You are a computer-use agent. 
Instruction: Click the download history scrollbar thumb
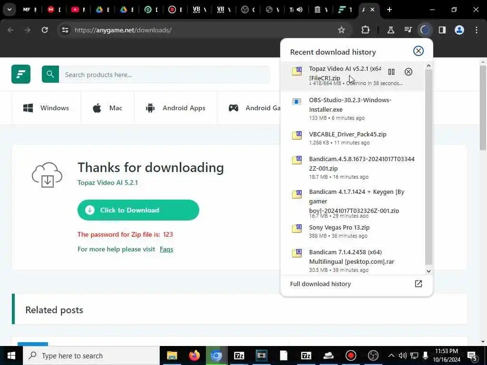coord(429,167)
